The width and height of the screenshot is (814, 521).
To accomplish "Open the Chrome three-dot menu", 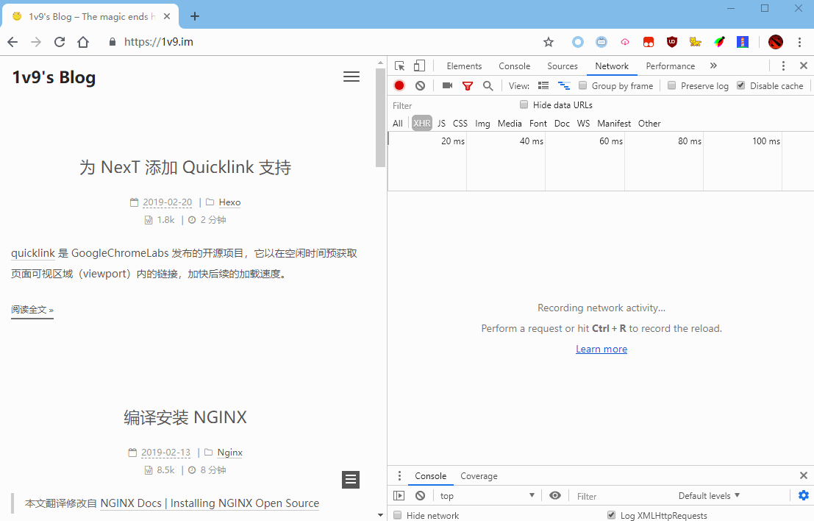I will (x=799, y=42).
